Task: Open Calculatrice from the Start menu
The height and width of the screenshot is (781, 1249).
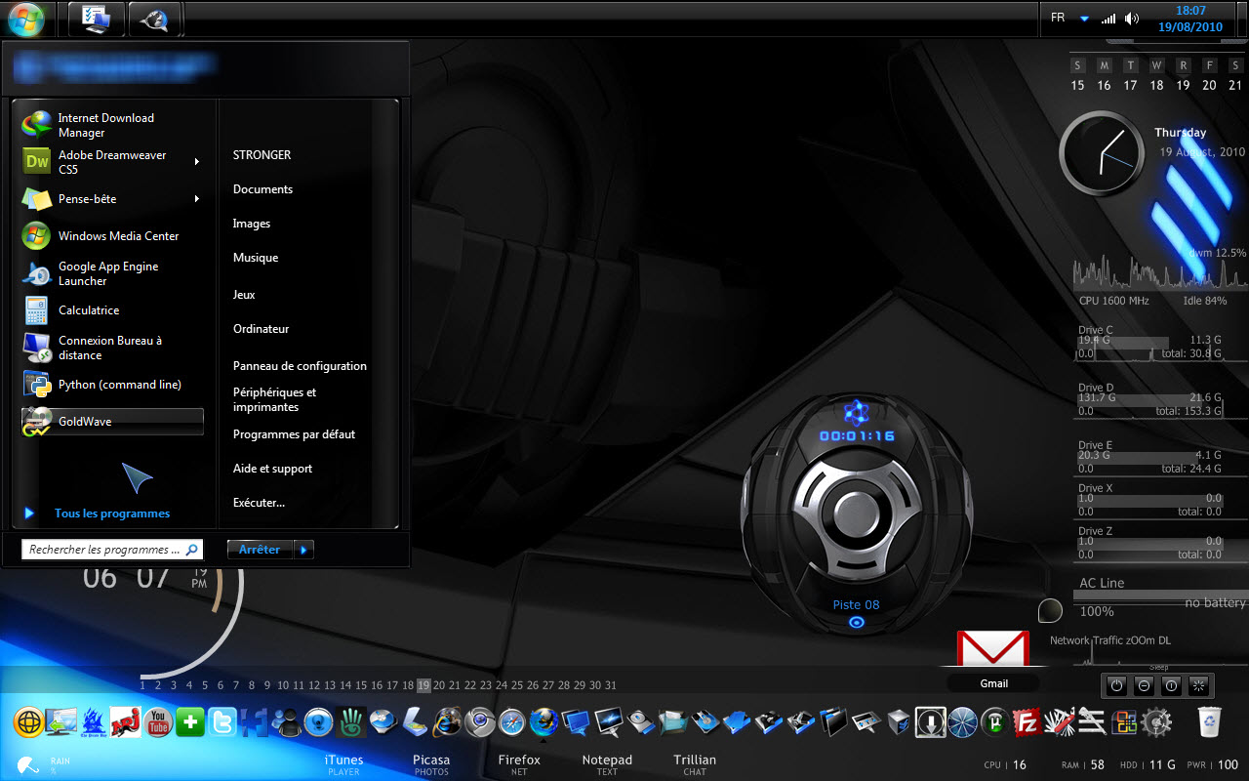Action: [112, 310]
